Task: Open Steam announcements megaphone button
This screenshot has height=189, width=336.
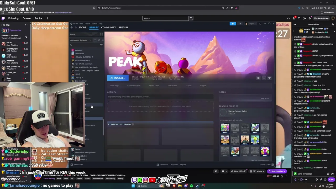Action: click(x=233, y=24)
